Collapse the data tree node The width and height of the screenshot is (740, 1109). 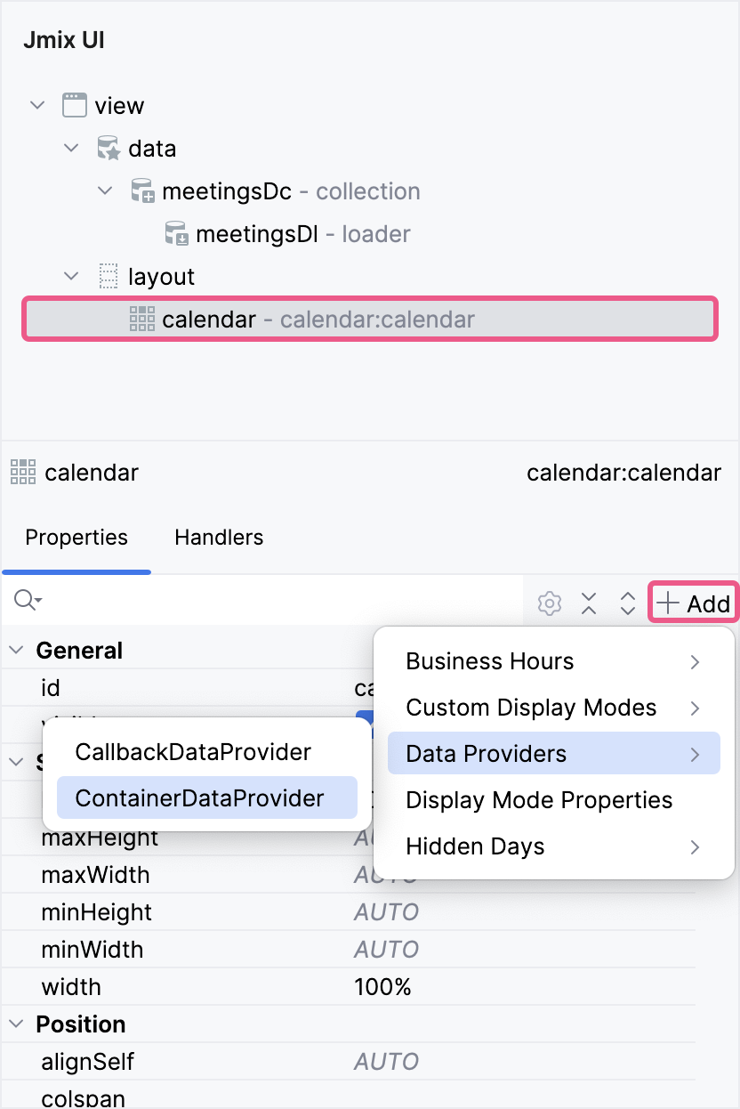71,148
